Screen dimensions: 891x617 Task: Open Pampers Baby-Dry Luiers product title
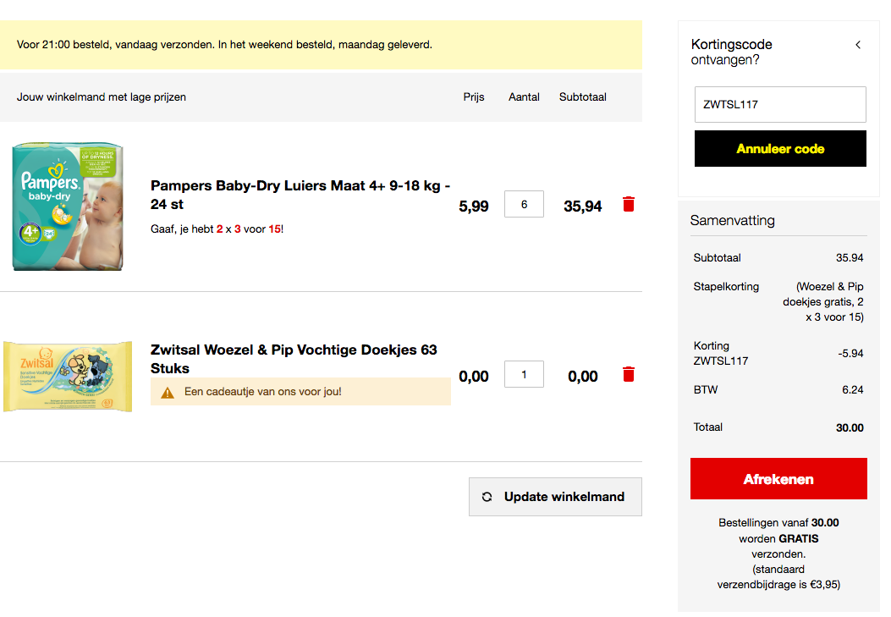click(x=300, y=195)
